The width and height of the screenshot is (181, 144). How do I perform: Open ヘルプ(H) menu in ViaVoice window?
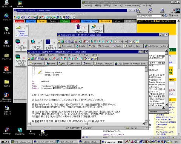pyautogui.click(x=95, y=55)
